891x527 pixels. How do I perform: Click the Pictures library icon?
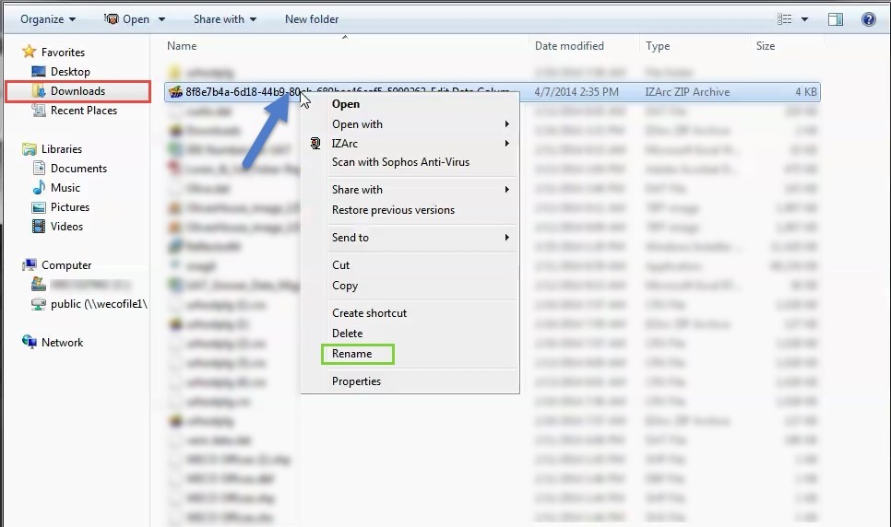(39, 207)
